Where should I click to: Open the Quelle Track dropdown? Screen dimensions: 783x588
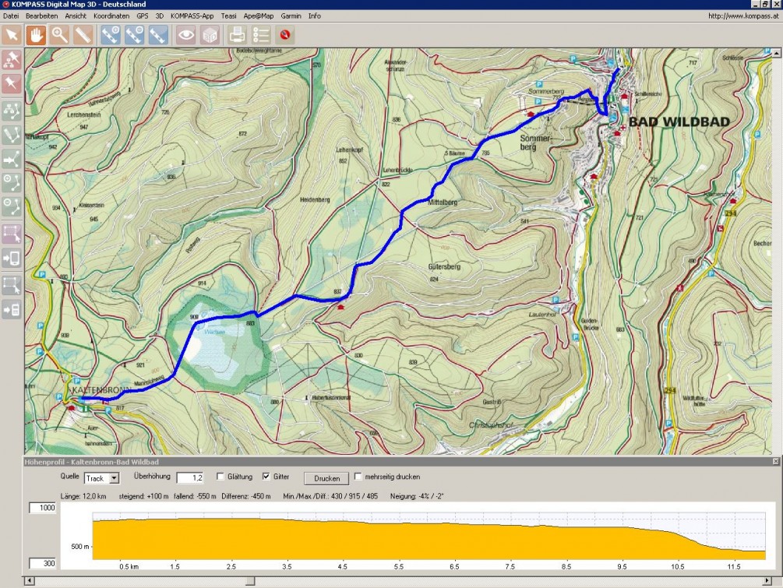click(x=114, y=478)
